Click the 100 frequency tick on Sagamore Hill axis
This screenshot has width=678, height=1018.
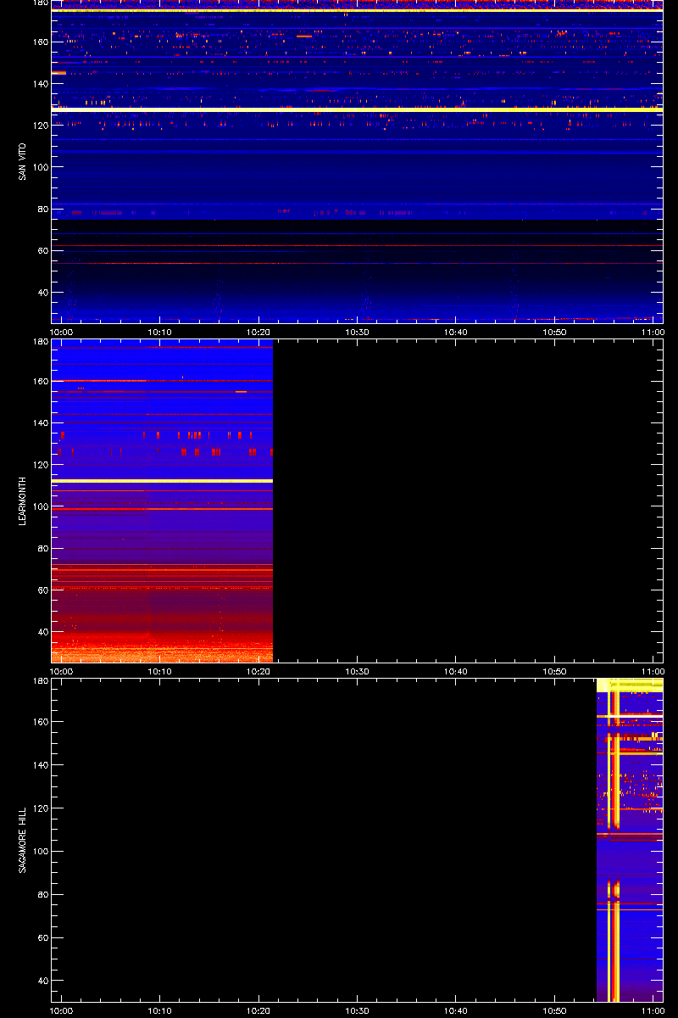[x=40, y=851]
